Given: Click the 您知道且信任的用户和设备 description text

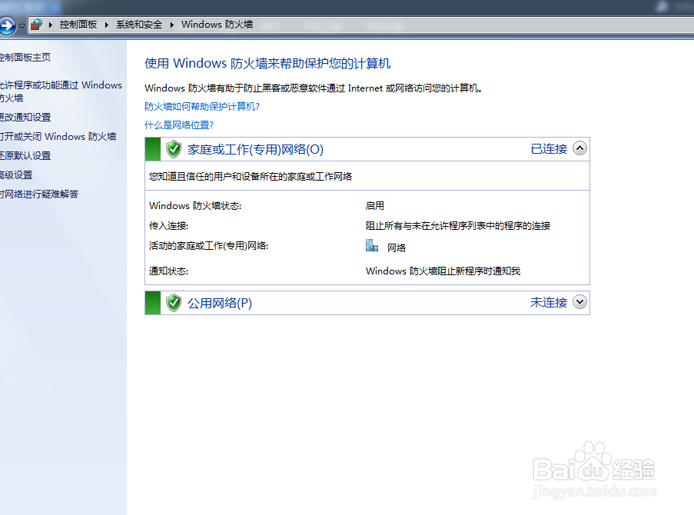Looking at the screenshot, I should click(x=251, y=176).
